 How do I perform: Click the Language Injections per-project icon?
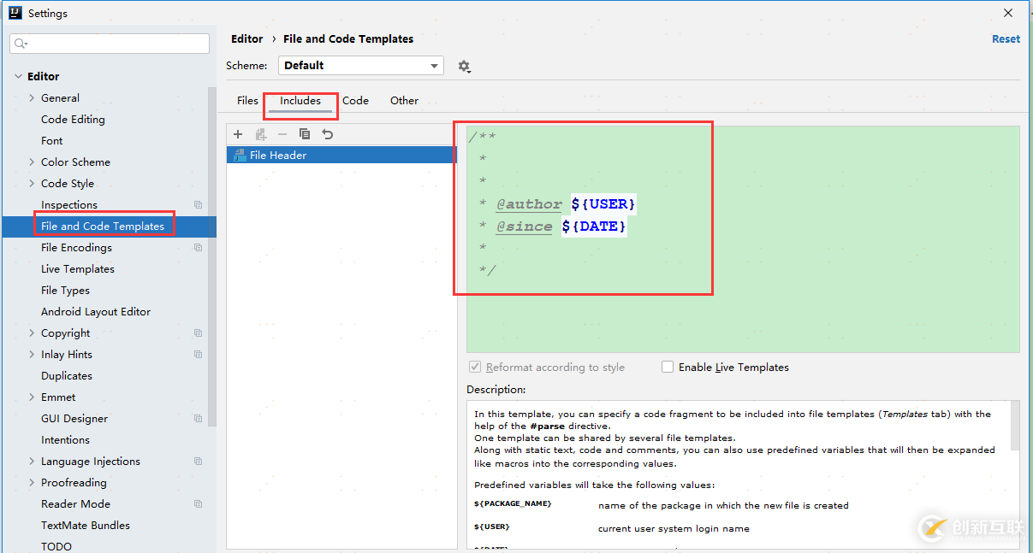click(198, 462)
